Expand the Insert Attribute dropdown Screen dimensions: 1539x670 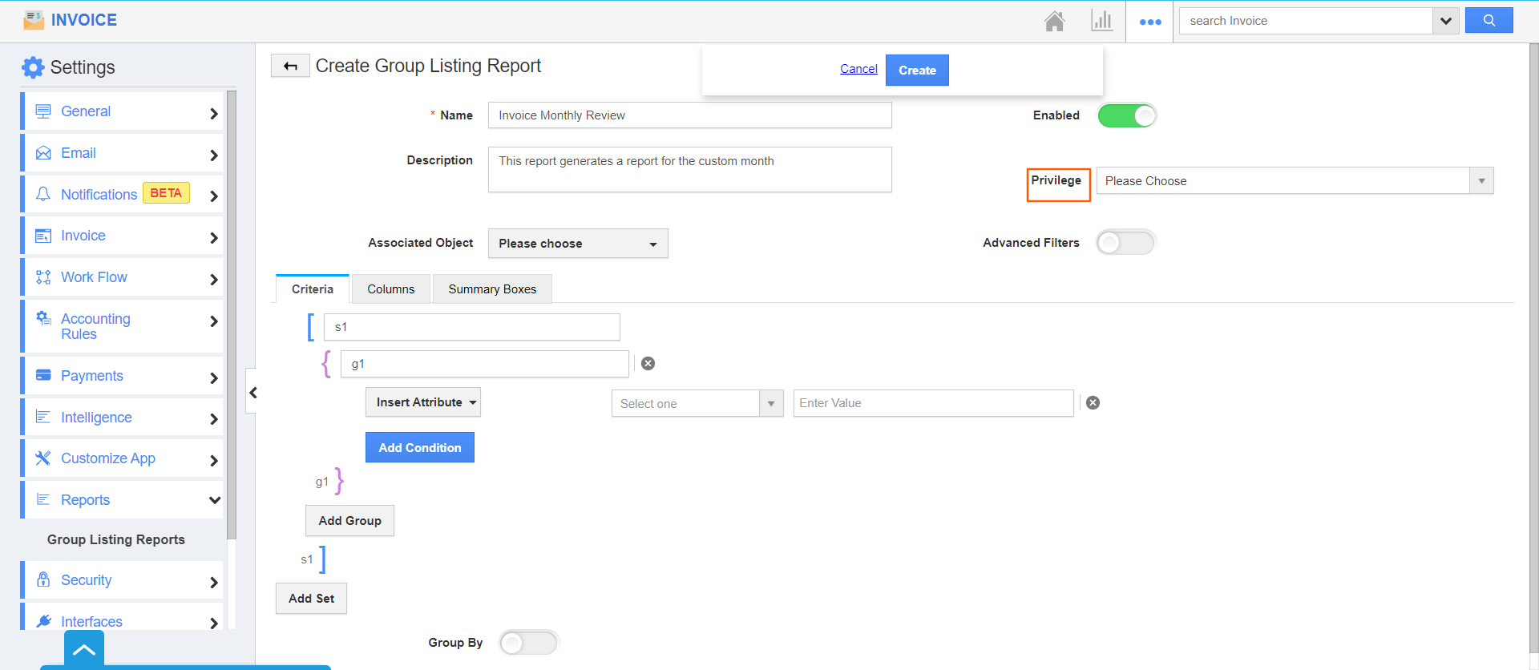(422, 402)
